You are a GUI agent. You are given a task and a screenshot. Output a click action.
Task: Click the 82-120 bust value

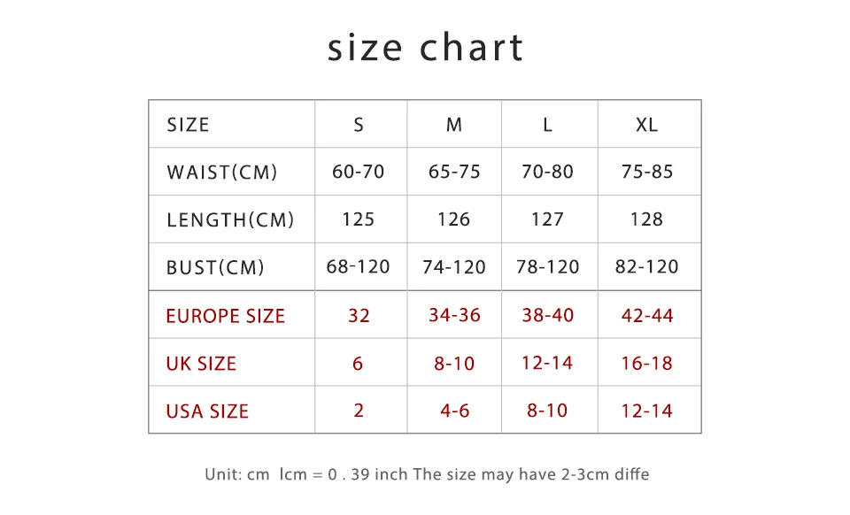click(646, 266)
